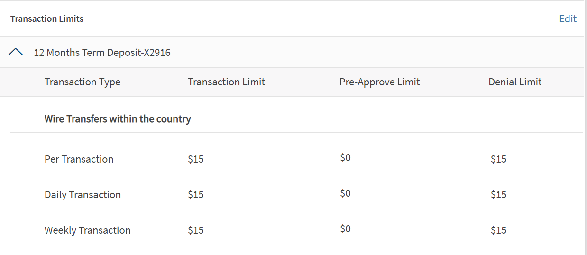Collapse the 12 Months Term Deposit section
This screenshot has width=587, height=255.
[16, 53]
